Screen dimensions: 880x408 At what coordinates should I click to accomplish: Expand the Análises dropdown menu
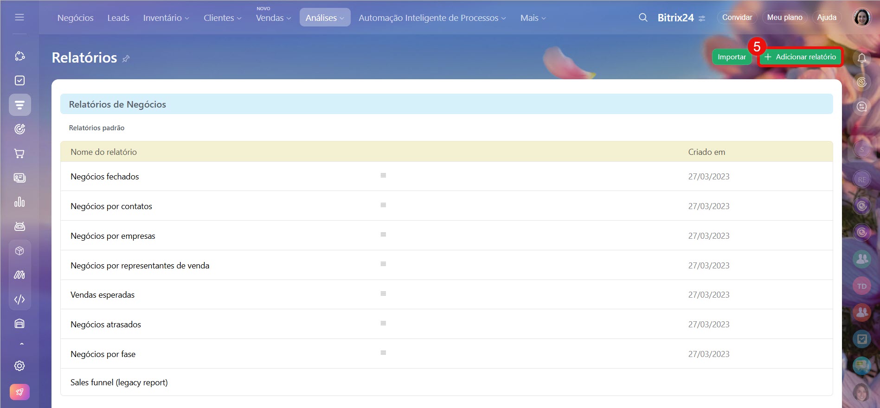click(325, 18)
